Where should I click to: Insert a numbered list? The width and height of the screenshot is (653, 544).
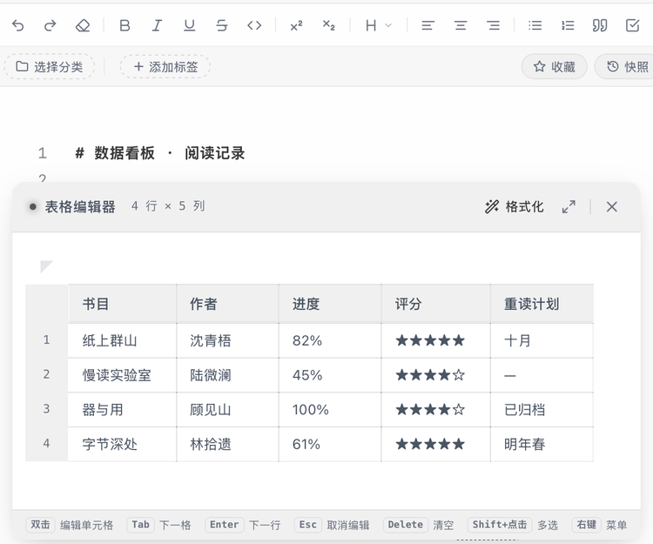[568, 26]
